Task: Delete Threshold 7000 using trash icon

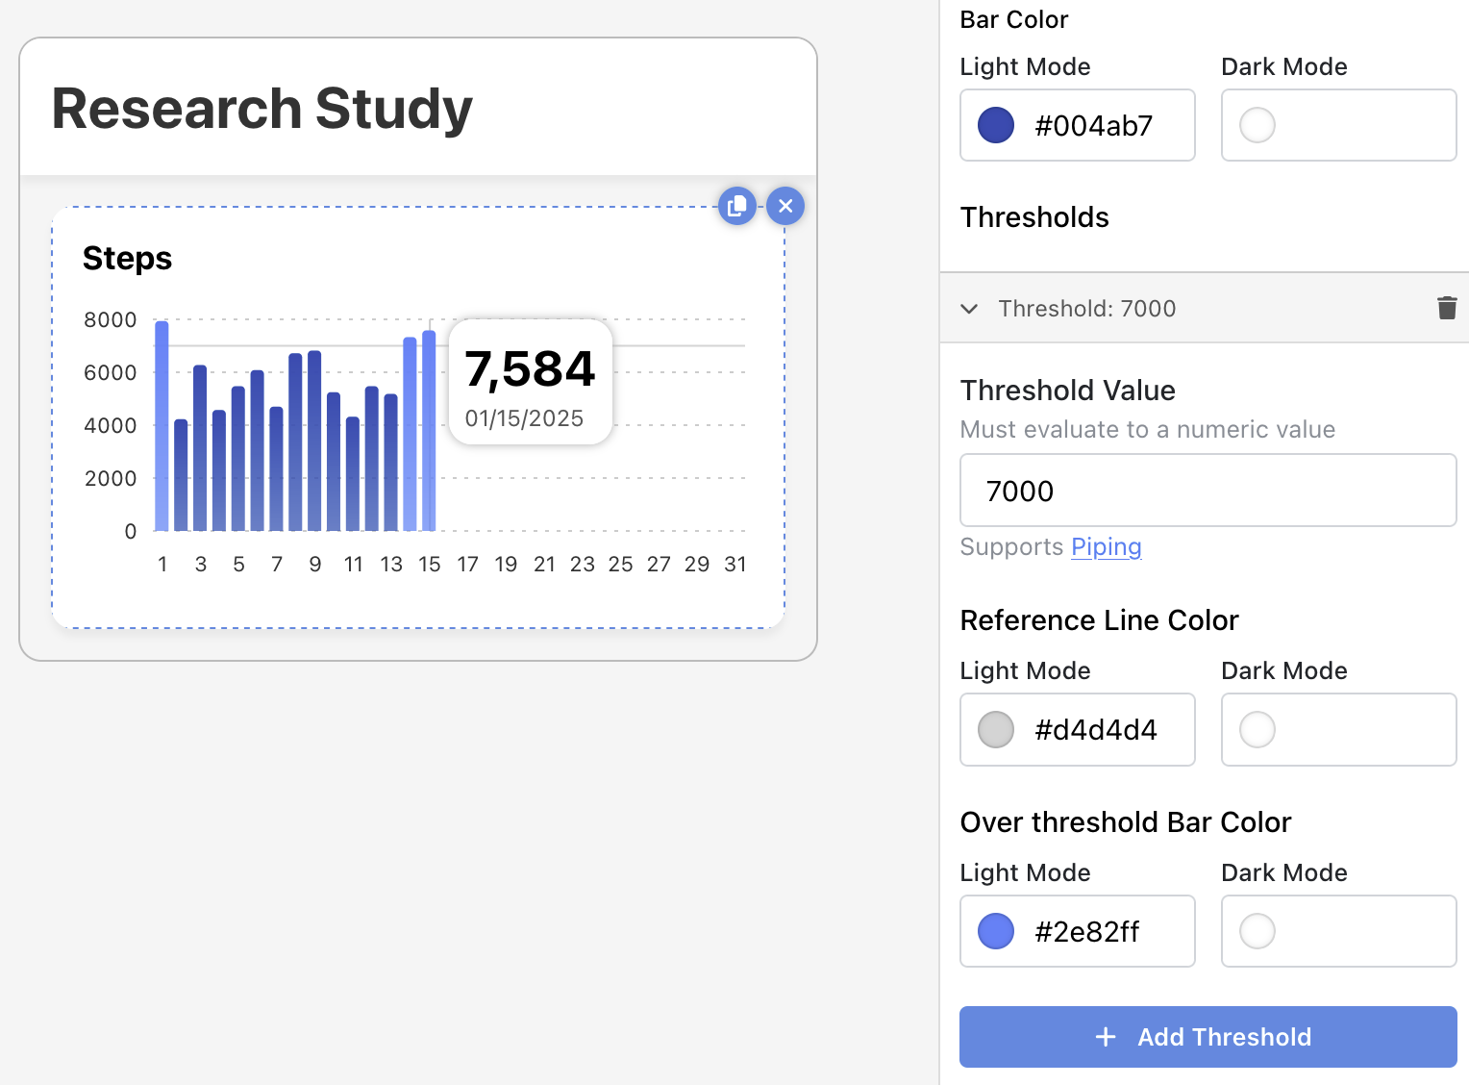Action: [1446, 308]
